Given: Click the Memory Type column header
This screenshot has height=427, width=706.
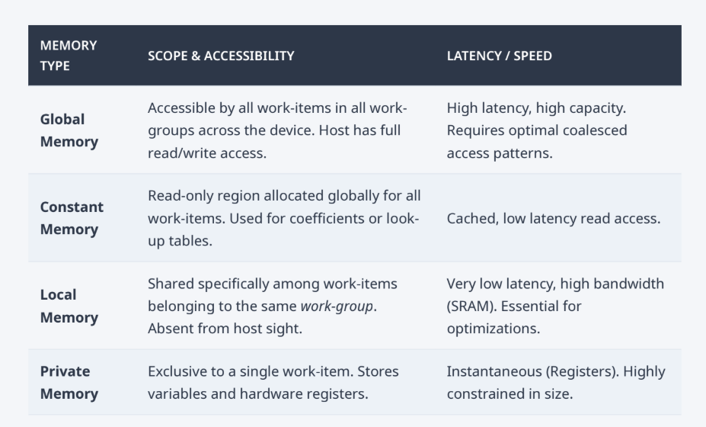Looking at the screenshot, I should (69, 56).
